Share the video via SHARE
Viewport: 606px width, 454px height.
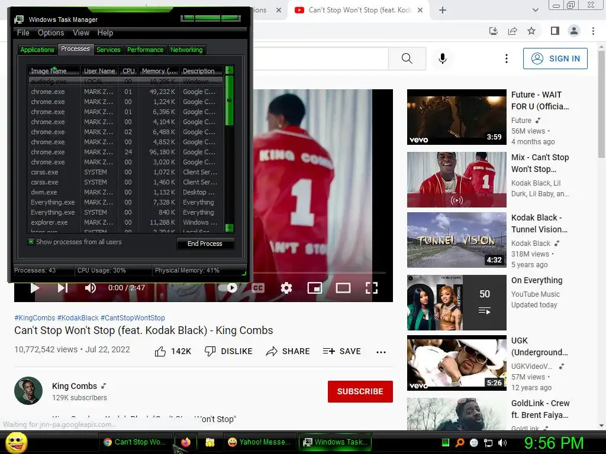pos(288,351)
